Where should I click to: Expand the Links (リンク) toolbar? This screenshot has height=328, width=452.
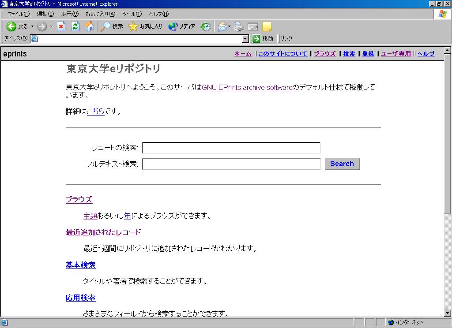click(x=286, y=39)
